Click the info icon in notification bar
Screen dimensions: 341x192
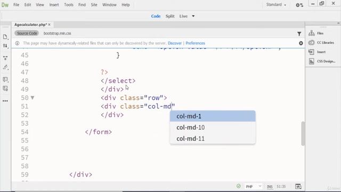(x=17, y=43)
